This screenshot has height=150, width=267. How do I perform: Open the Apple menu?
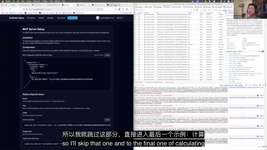pos(3,1)
